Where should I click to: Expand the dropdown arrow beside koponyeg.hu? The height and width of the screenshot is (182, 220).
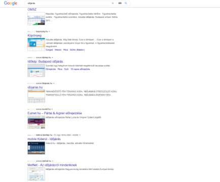[49, 31]
